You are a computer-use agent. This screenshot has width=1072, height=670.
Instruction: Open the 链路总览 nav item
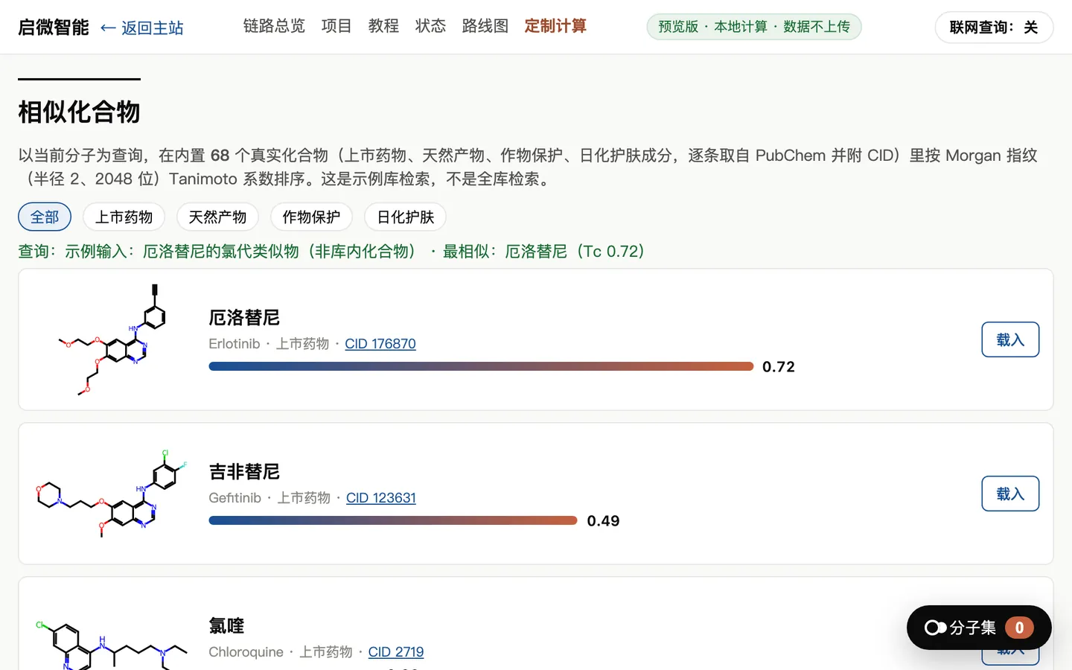pos(274,26)
